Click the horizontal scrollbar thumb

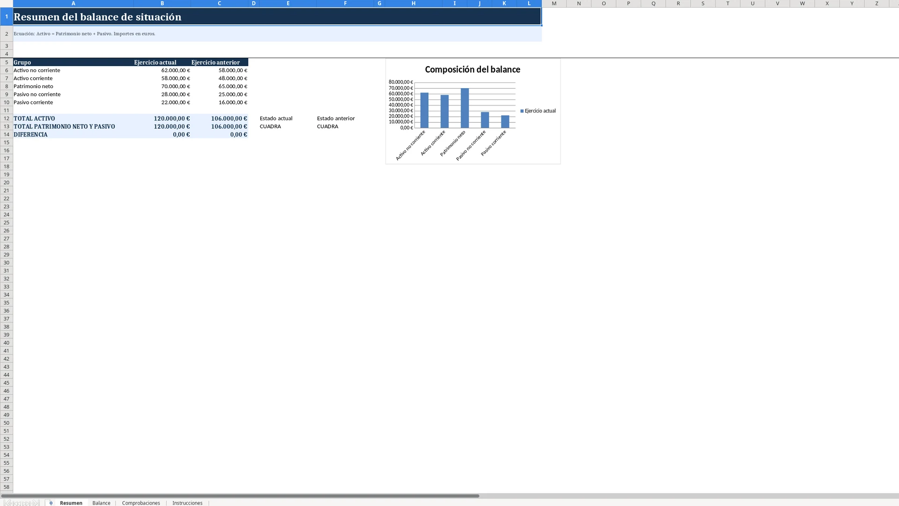(240, 496)
